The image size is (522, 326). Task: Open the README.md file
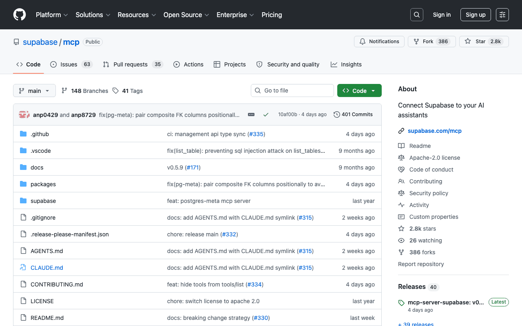(x=47, y=318)
